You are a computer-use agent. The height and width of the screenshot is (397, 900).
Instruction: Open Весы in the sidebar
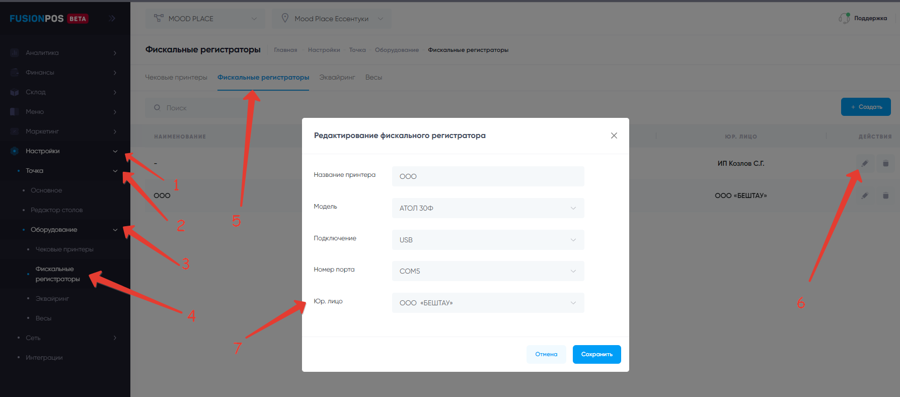tap(43, 318)
